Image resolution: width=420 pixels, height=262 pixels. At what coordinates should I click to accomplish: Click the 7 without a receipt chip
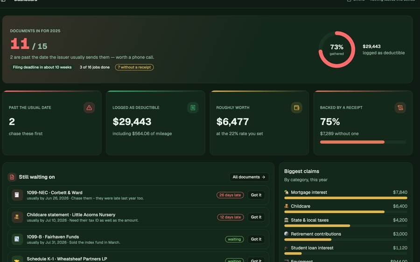click(134, 67)
